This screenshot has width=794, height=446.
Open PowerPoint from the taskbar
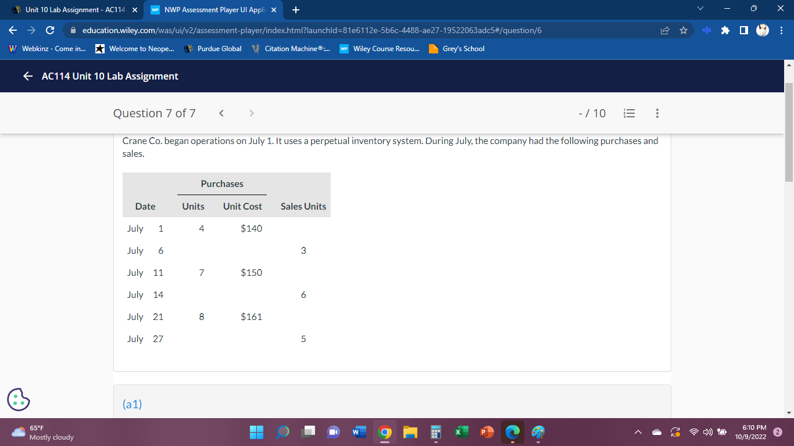pyautogui.click(x=487, y=432)
